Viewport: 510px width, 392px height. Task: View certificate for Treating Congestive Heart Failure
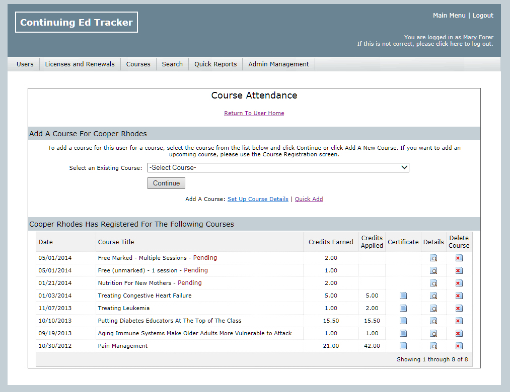(403, 296)
